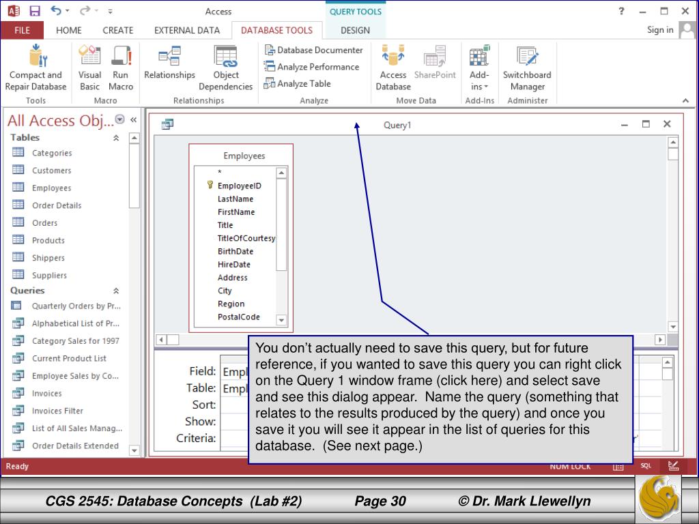
Task: Switch to the EXTERNAL DATA tab
Action: [187, 30]
